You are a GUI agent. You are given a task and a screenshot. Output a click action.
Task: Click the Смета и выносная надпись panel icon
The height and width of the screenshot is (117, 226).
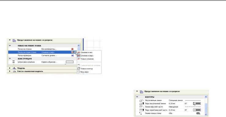pos(14,71)
